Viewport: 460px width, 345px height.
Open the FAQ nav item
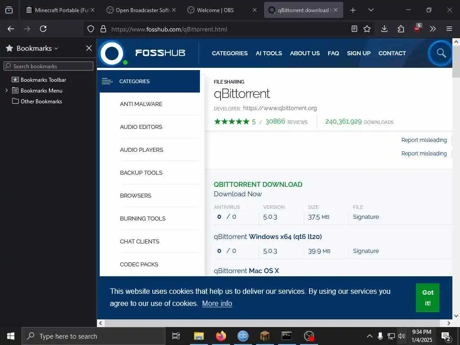coord(333,53)
